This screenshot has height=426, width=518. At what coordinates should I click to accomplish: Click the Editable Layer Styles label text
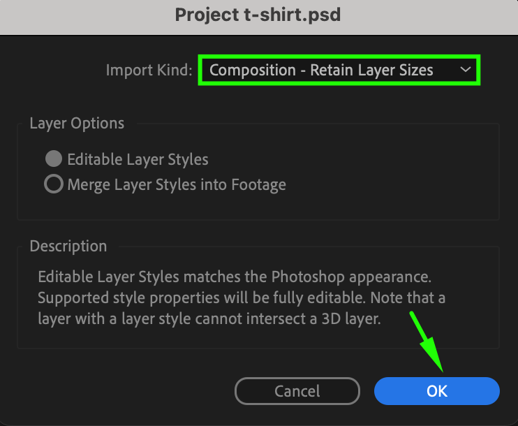[x=138, y=159]
